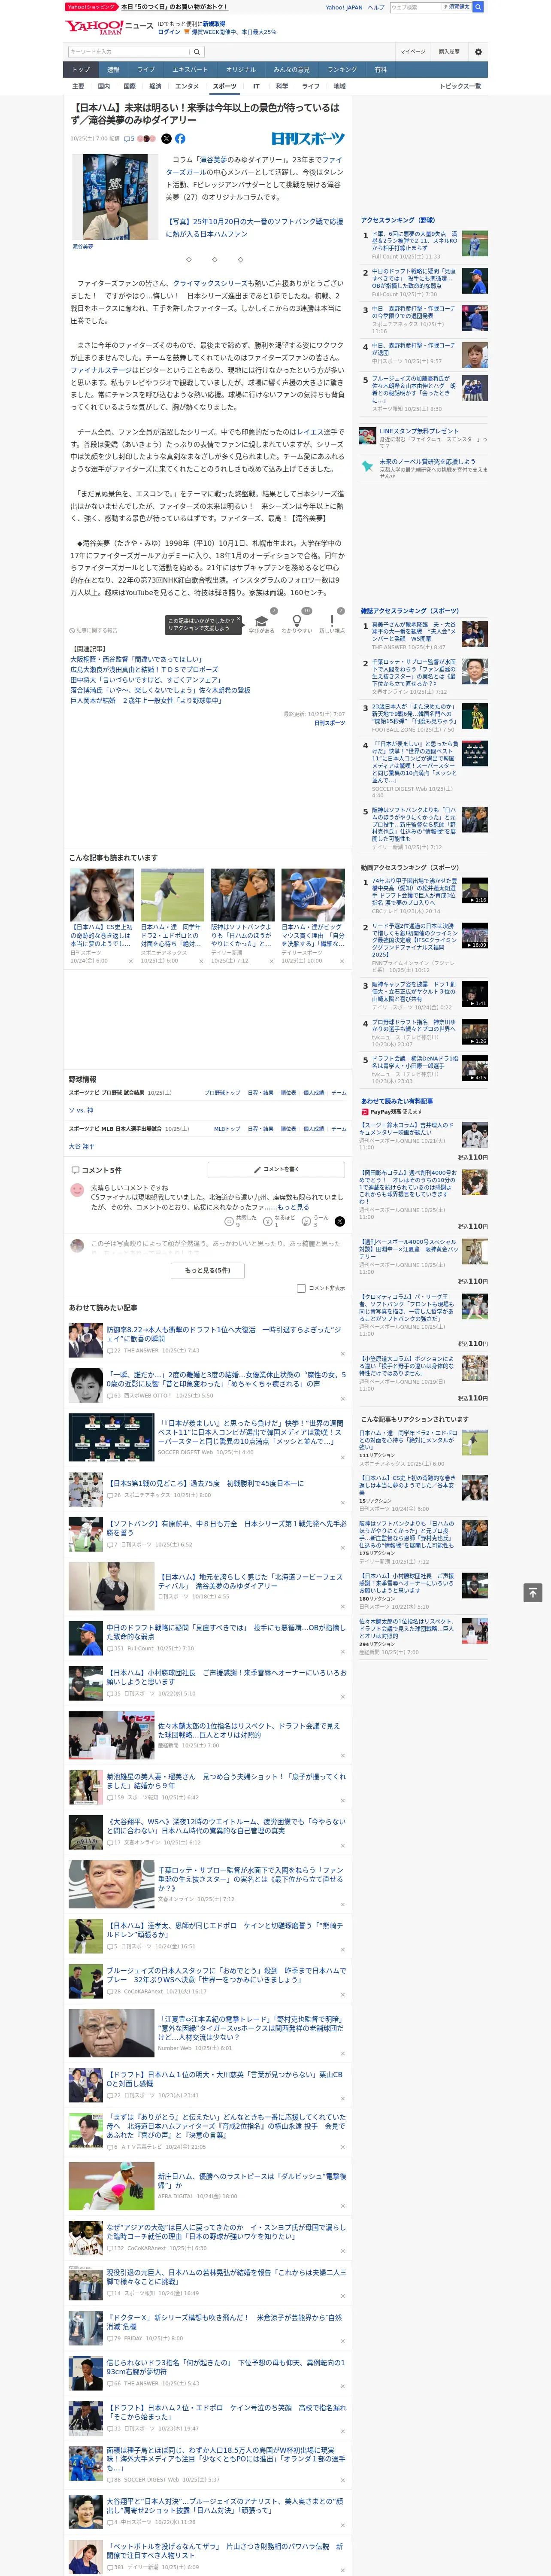This screenshot has width=551, height=2576.
Task: Open the オリジナル tab
Action: point(241,70)
